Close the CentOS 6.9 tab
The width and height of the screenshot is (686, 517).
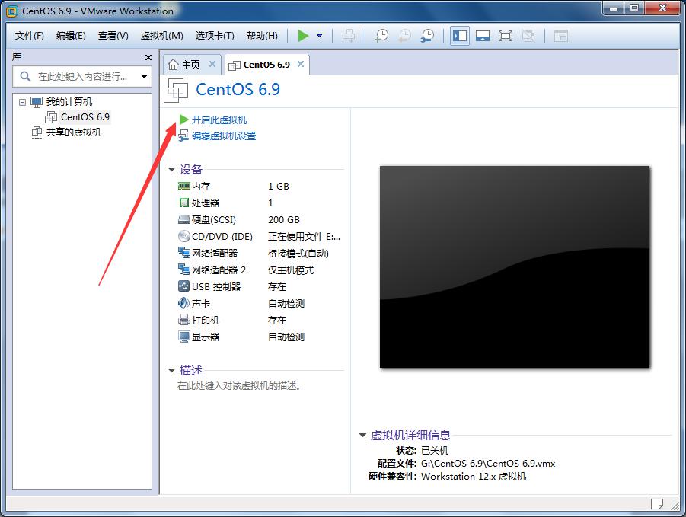click(301, 64)
